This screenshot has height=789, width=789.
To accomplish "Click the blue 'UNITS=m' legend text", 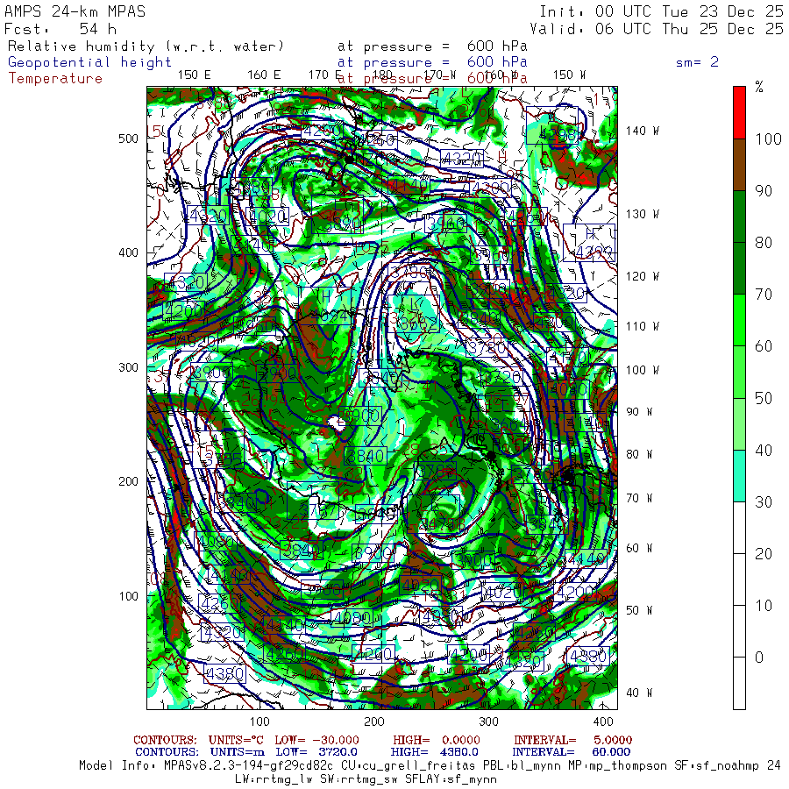I will pos(237,752).
